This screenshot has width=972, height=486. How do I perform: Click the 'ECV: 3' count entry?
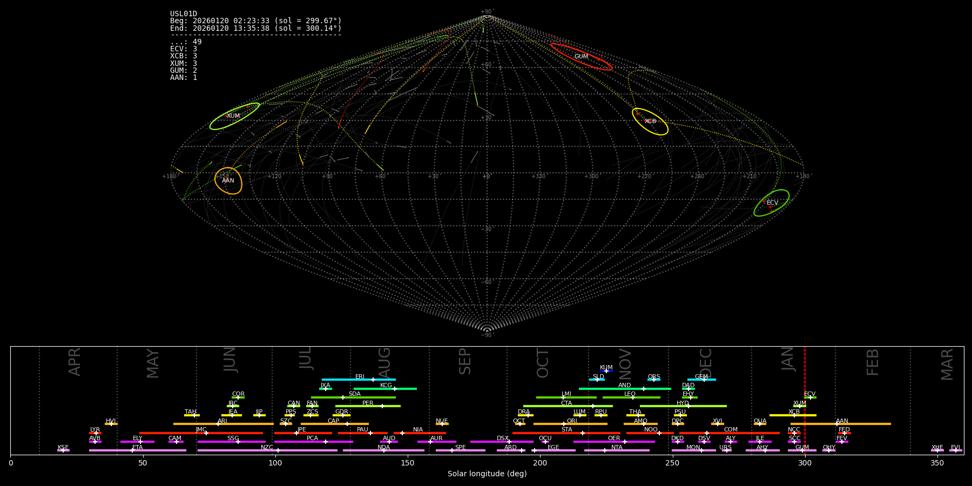[x=184, y=49]
